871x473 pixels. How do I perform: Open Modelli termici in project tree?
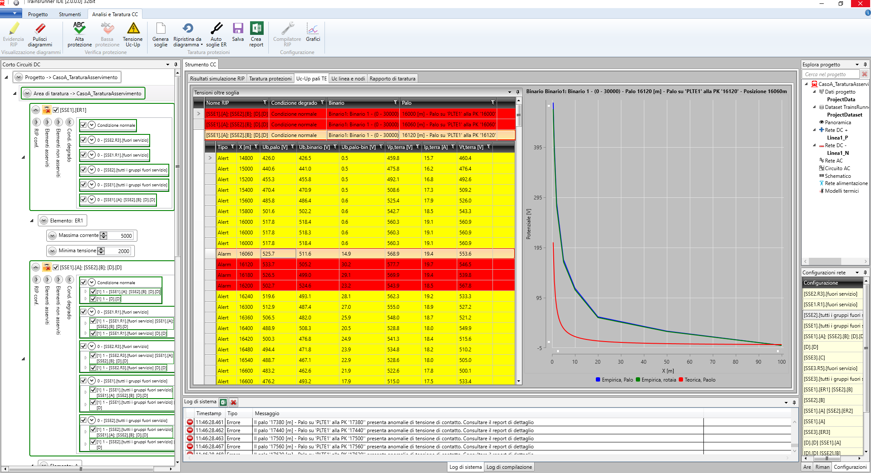pyautogui.click(x=842, y=191)
